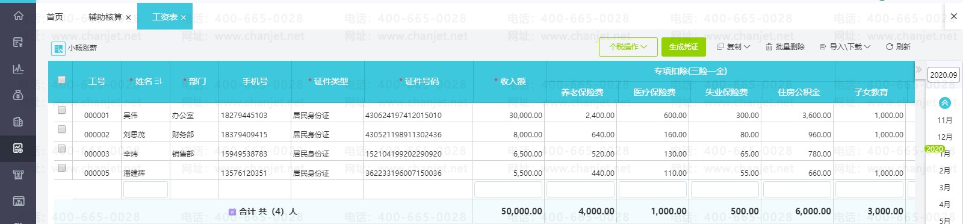This screenshot has height=224, width=963.
Task: Click ID number cell 430521198911302436
Action: click(403, 134)
